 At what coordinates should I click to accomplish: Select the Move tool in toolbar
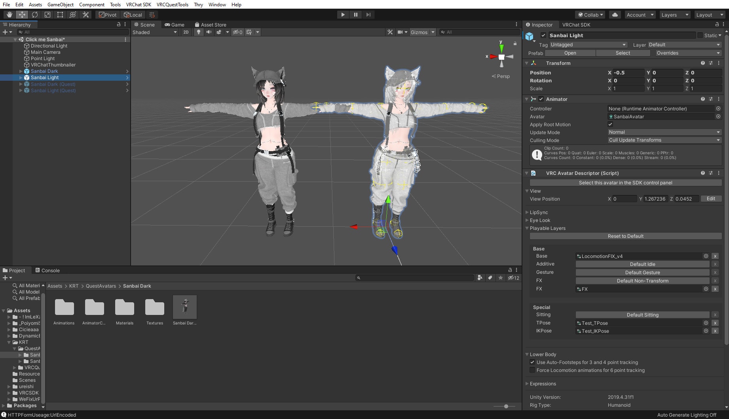22,15
